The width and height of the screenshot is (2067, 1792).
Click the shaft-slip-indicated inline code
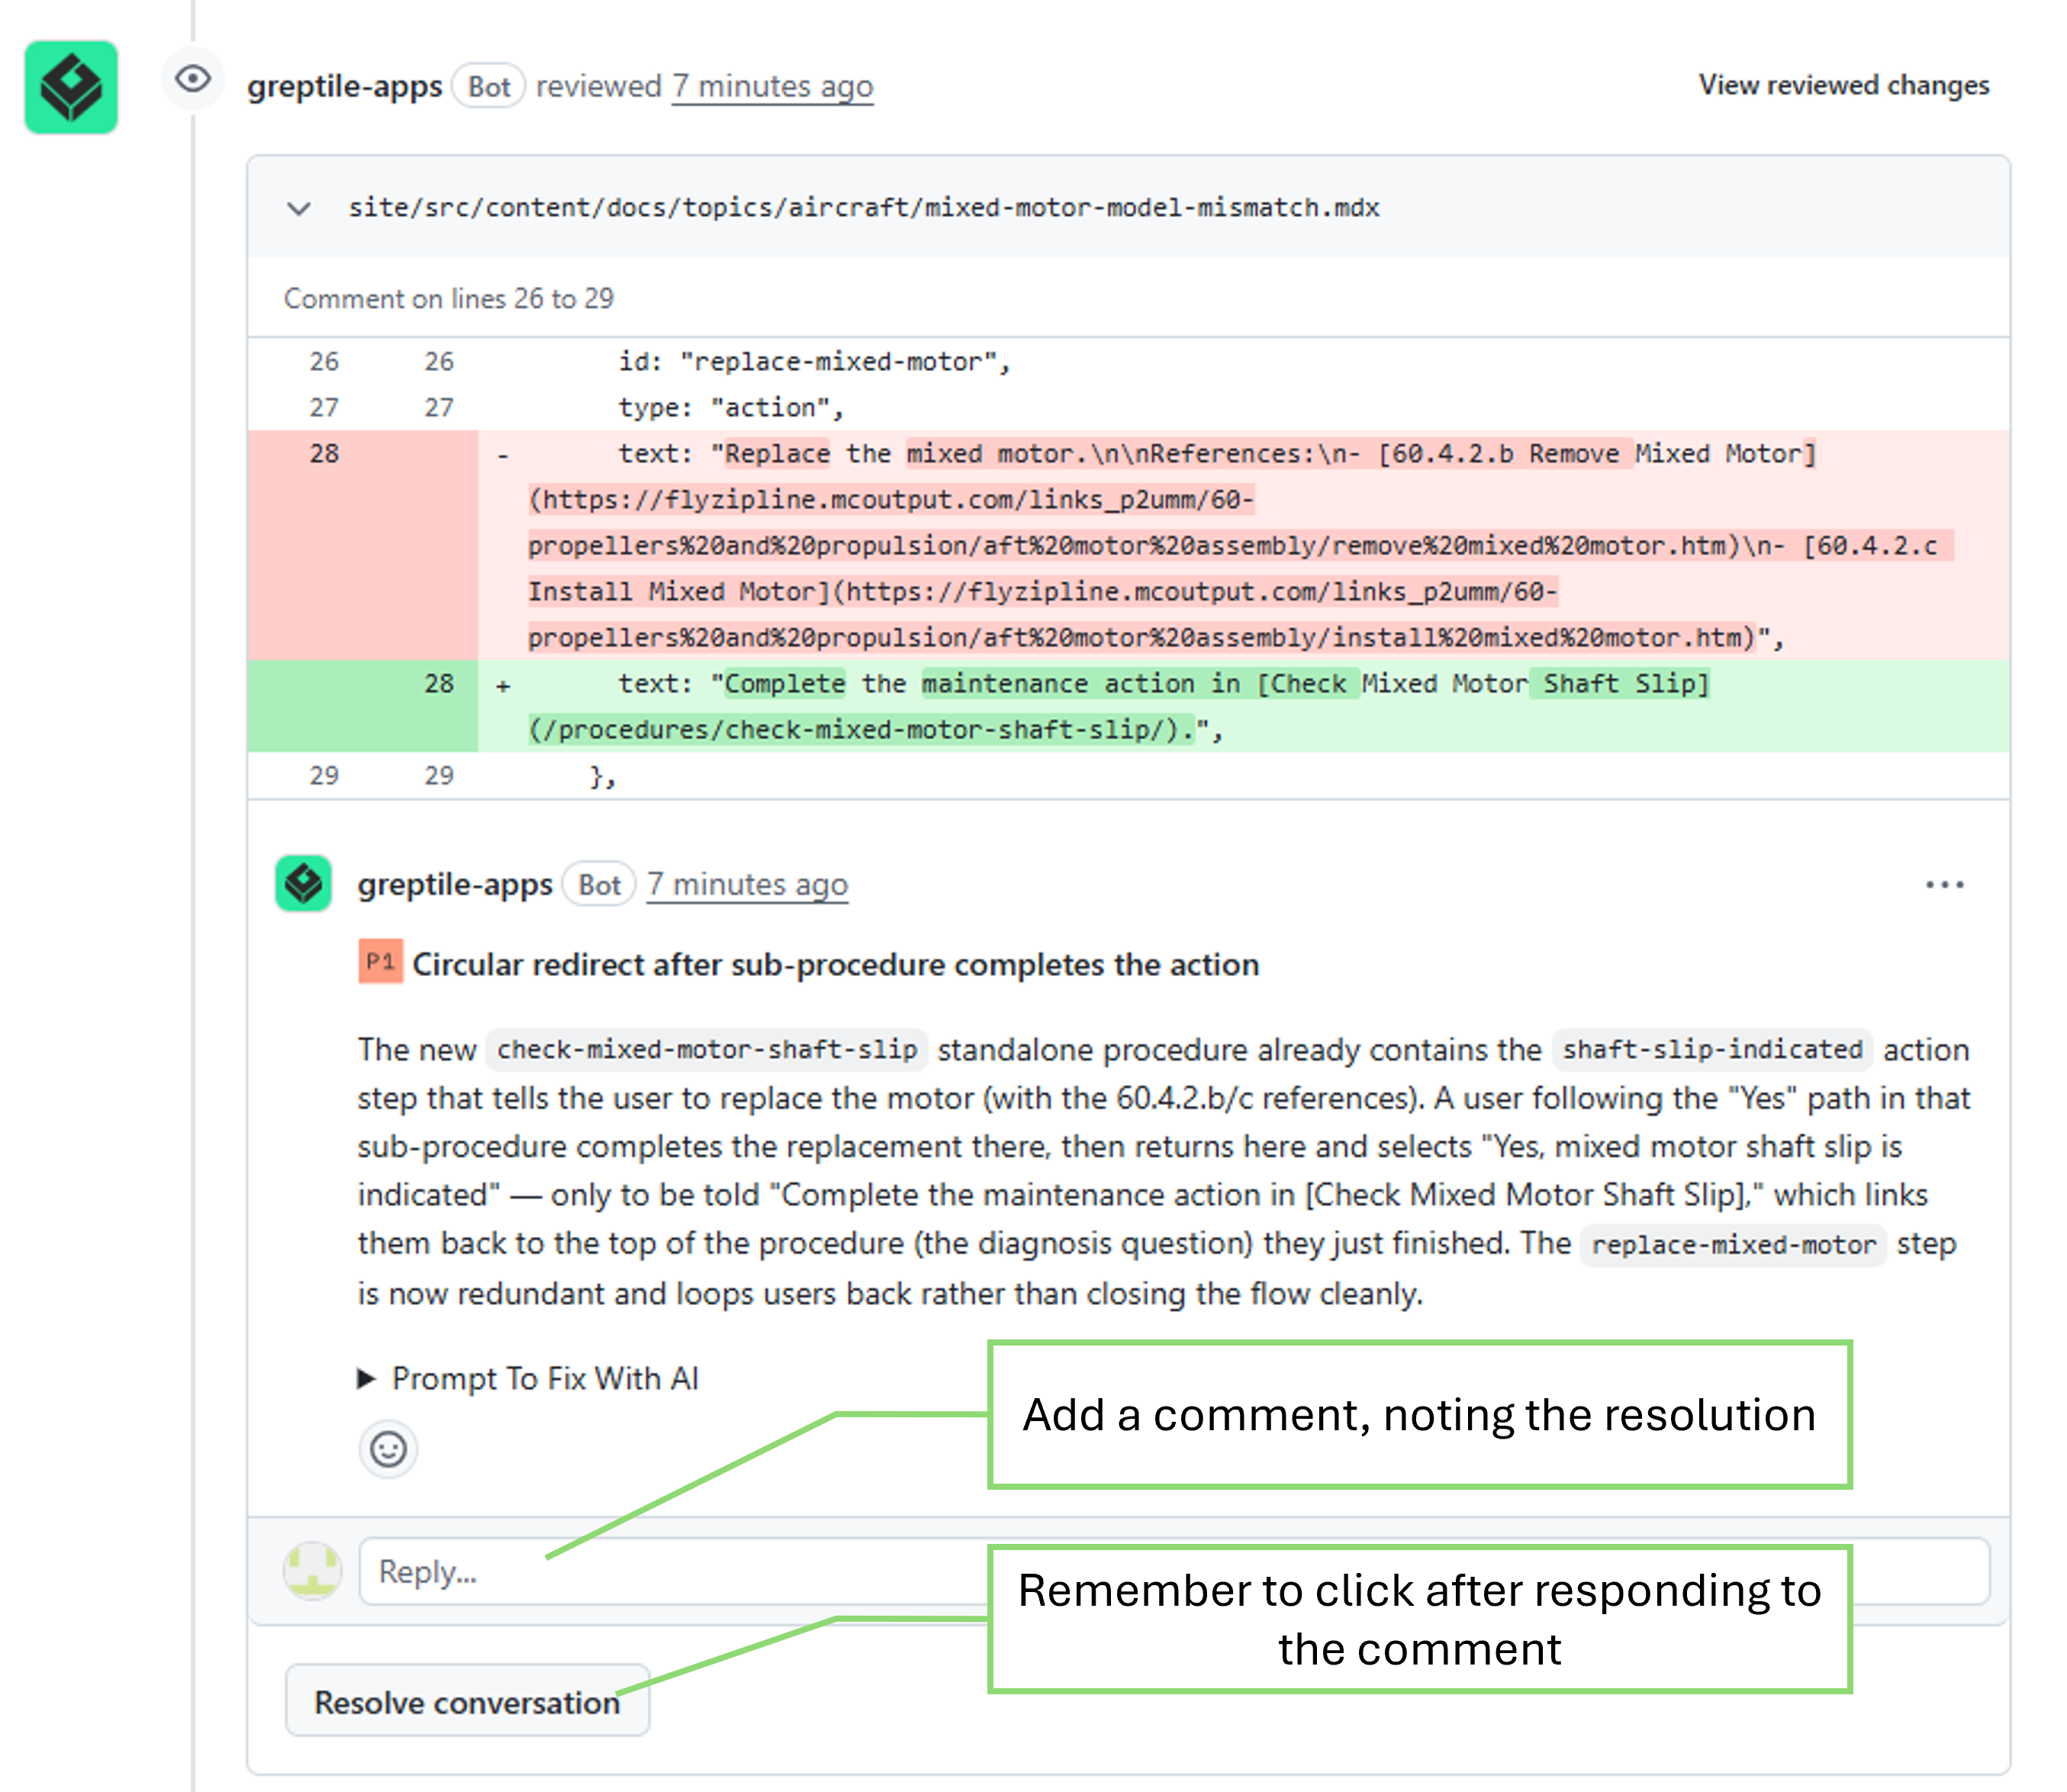(1712, 1049)
